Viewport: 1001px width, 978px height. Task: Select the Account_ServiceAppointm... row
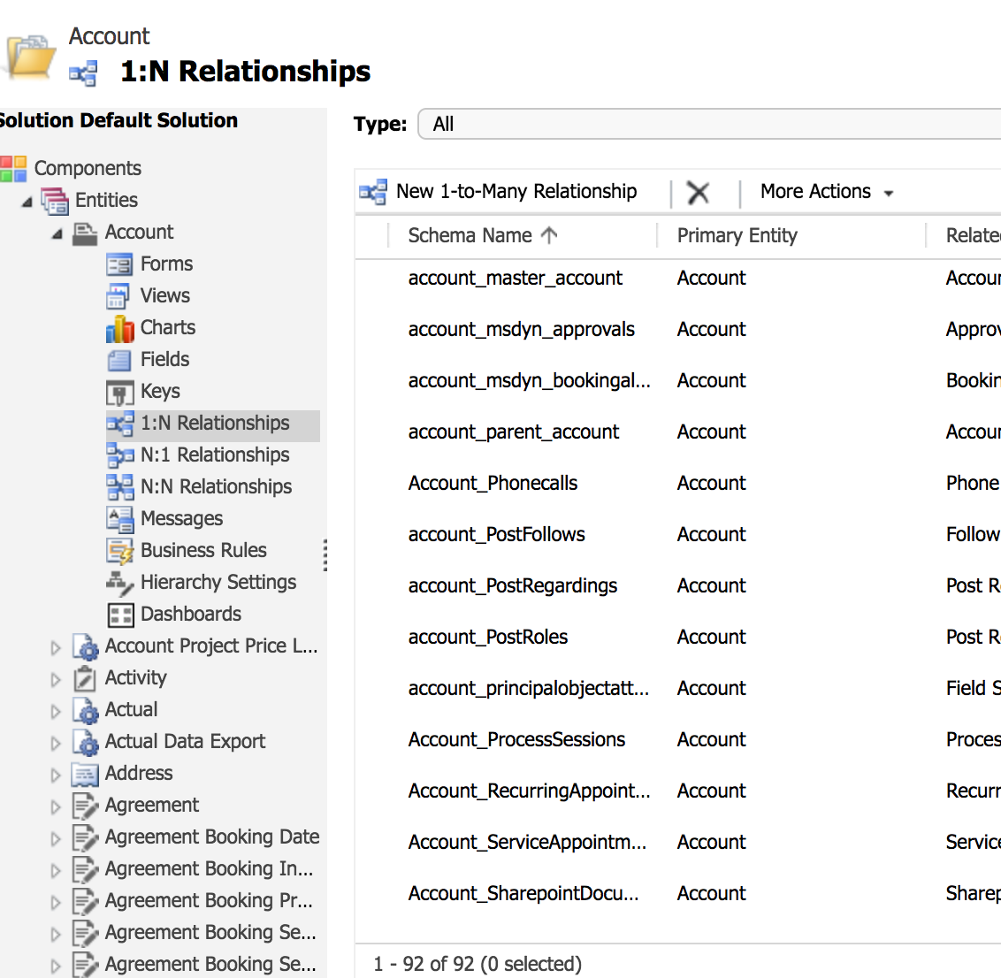coord(678,843)
